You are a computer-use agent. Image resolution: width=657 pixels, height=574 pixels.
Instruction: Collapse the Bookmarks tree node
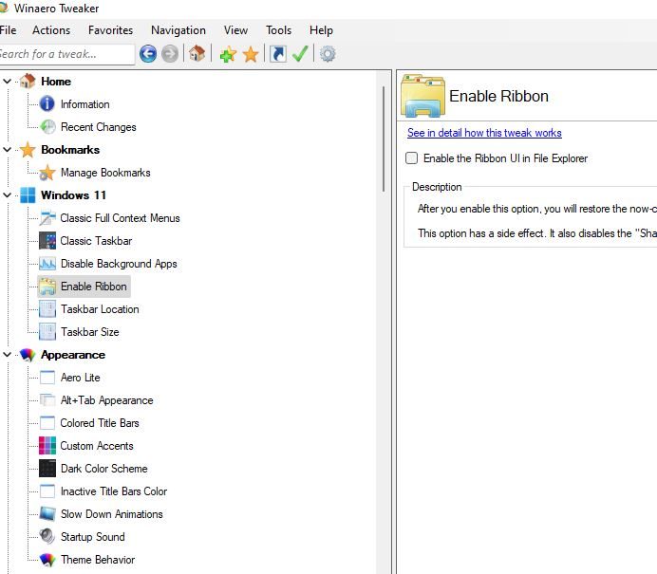click(8, 150)
